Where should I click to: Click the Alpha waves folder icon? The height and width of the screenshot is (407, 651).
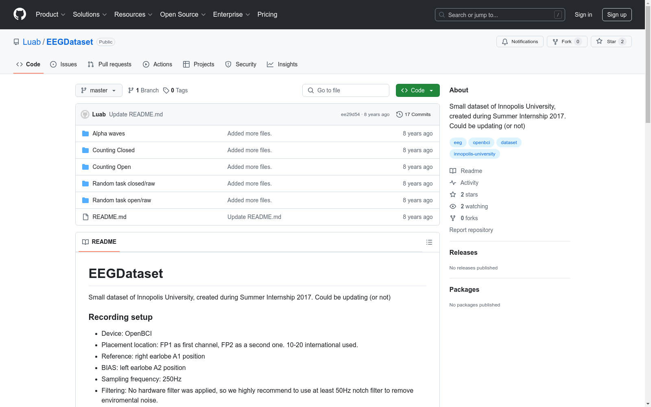(x=85, y=133)
